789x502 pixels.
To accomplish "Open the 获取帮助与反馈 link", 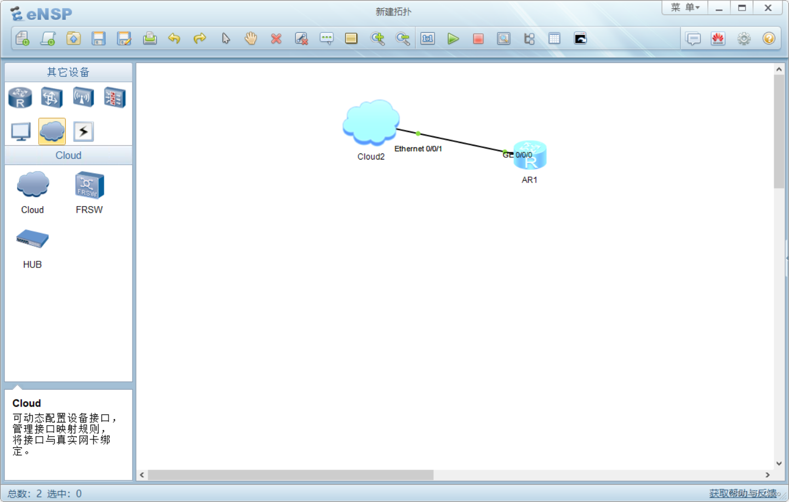I will [x=743, y=493].
